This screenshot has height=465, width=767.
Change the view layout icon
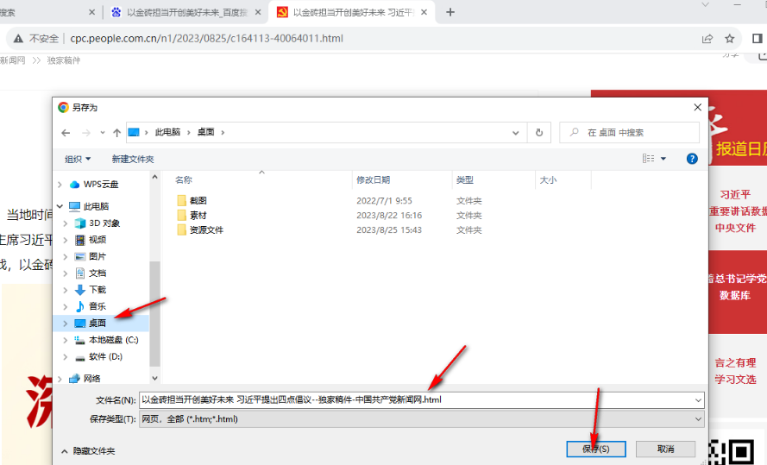[648, 159]
